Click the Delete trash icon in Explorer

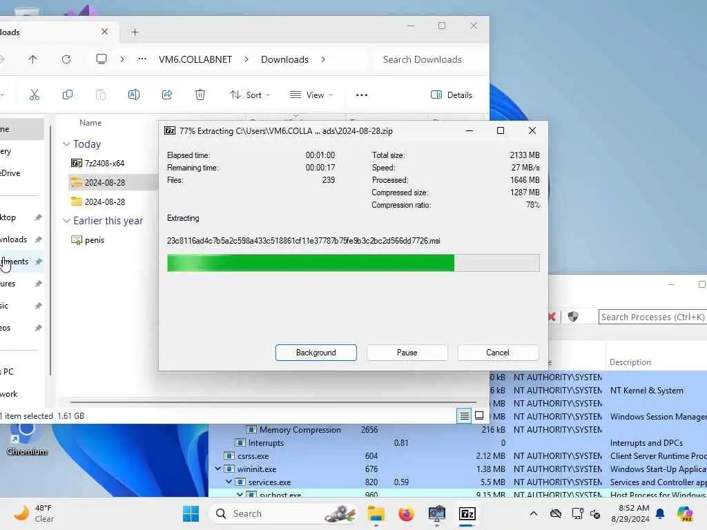click(x=200, y=95)
